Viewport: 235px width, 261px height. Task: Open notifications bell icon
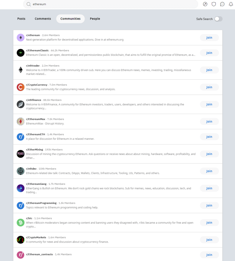tap(231, 4)
